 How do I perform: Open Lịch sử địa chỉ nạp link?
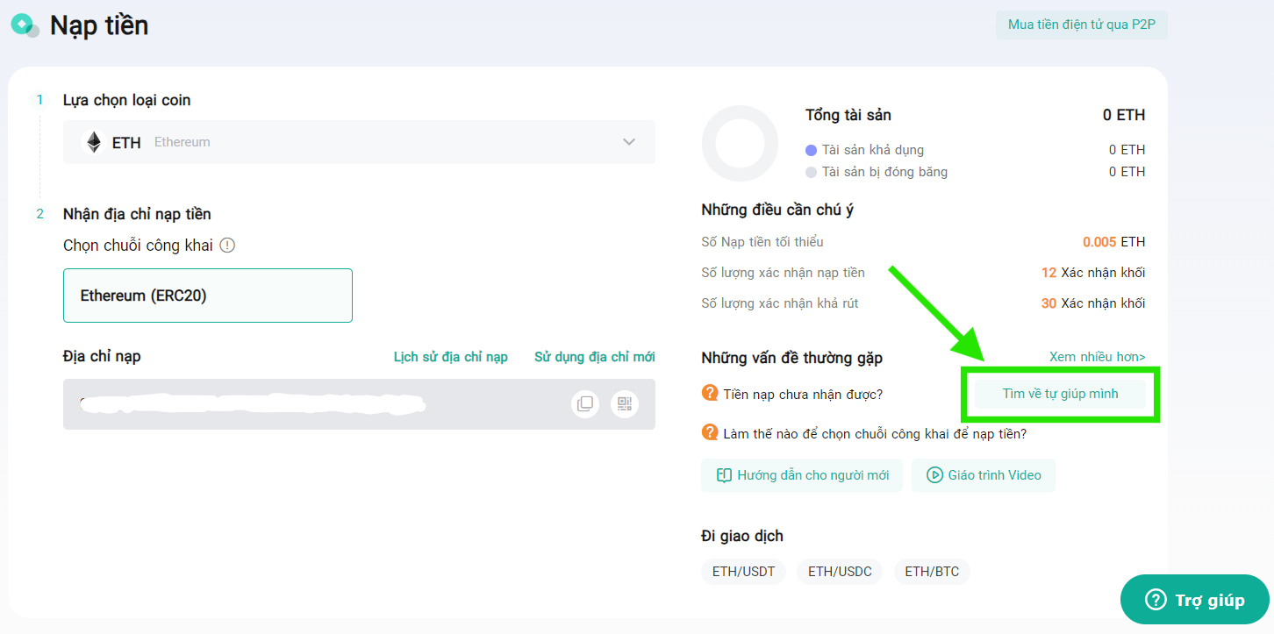450,357
